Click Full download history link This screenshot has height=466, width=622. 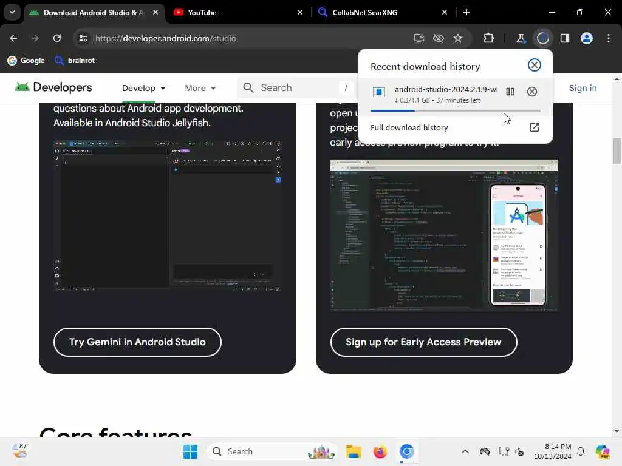click(409, 127)
